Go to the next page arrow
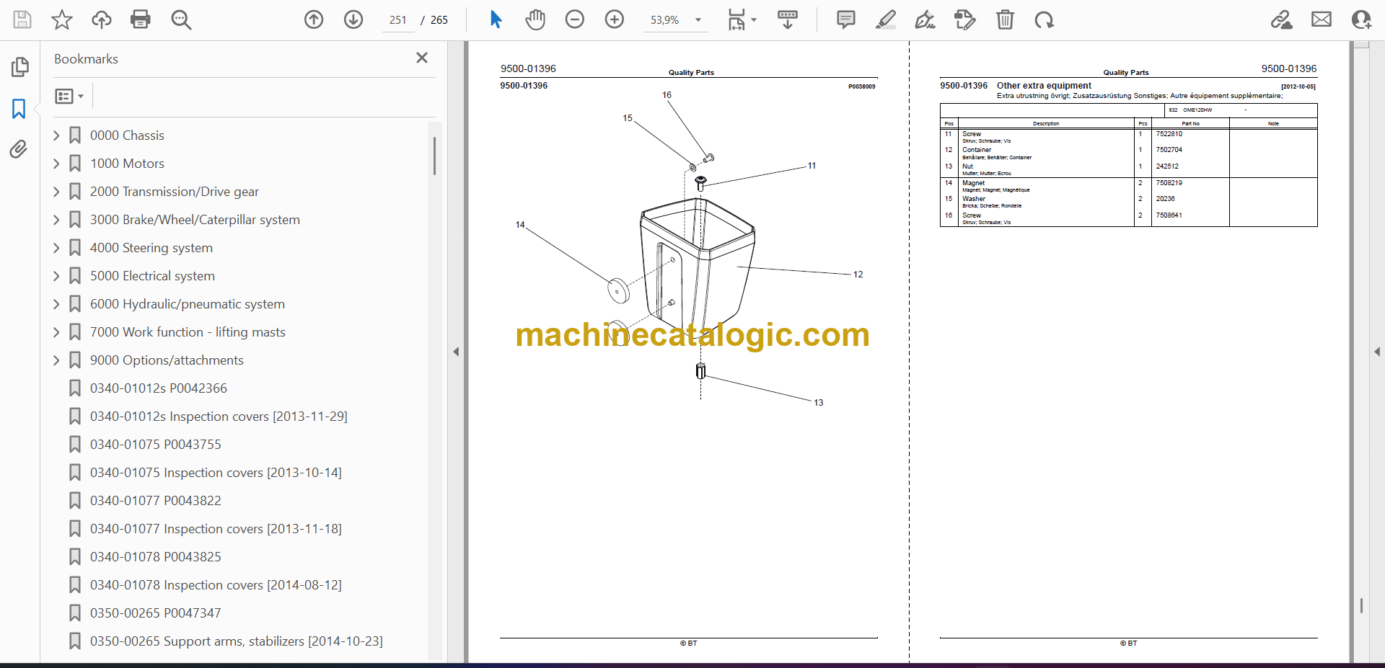Viewport: 1385px width, 668px height. (x=353, y=19)
